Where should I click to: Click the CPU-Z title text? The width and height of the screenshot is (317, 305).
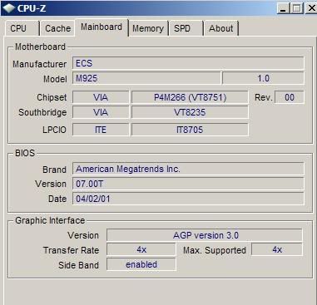pos(32,8)
